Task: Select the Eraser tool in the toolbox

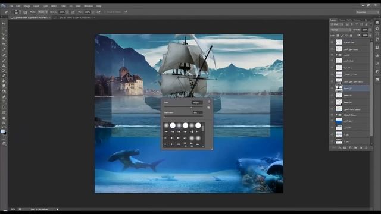Action: pos(4,75)
